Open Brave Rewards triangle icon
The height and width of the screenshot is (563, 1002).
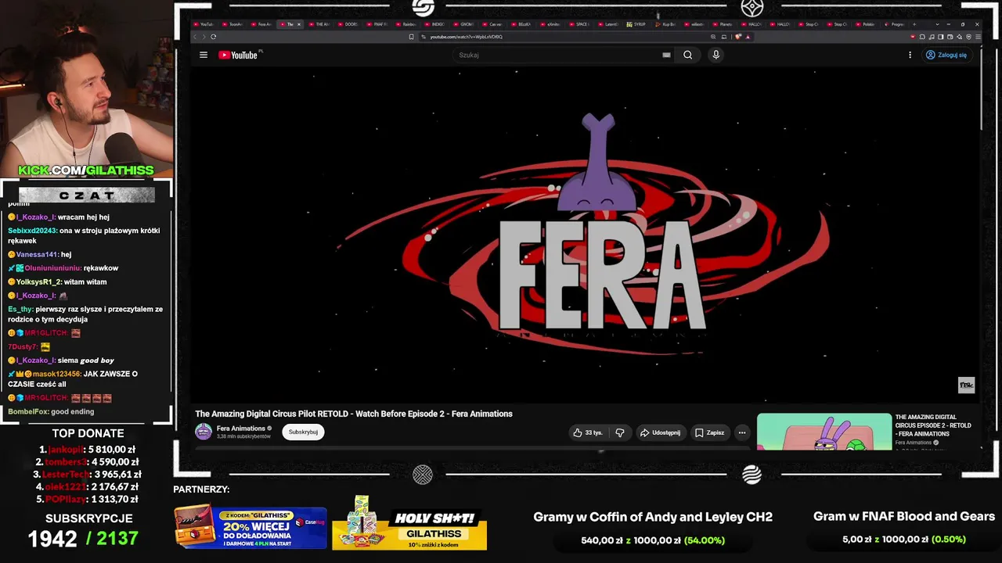click(748, 37)
